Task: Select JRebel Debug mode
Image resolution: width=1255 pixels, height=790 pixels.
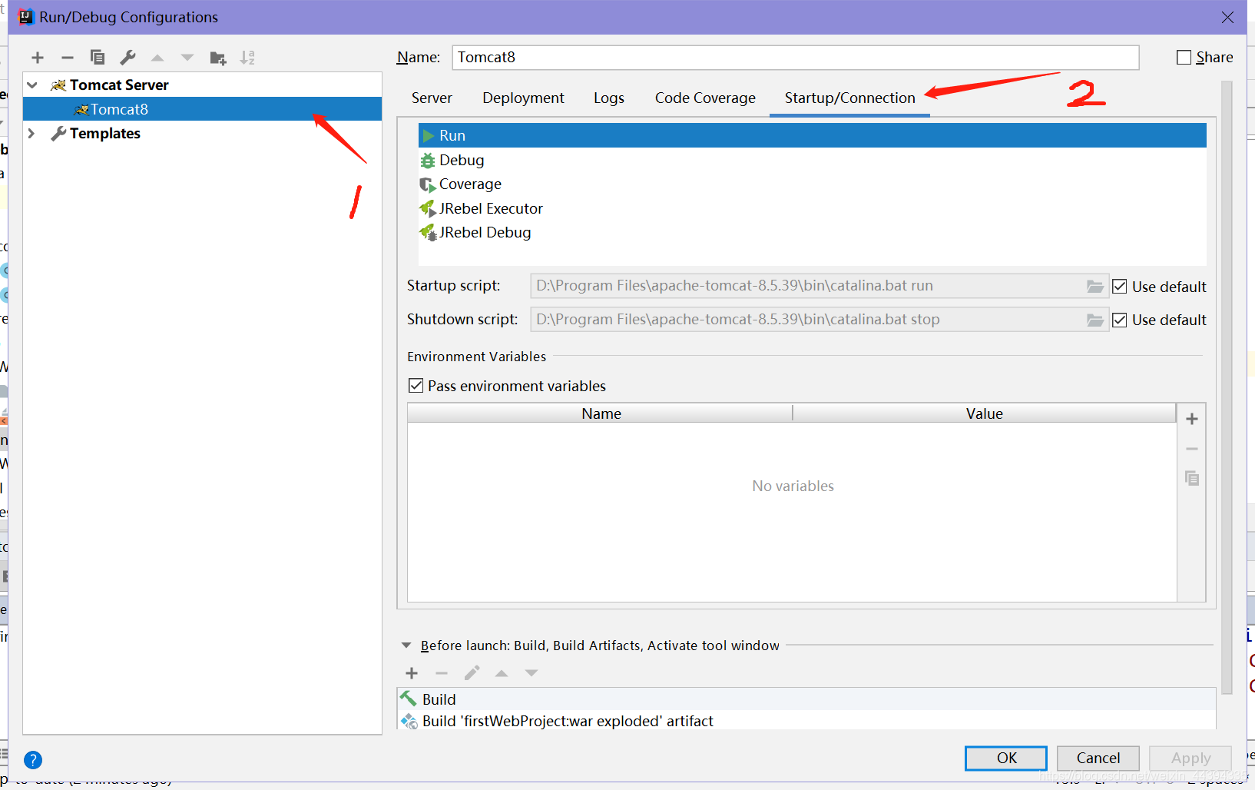Action: [813, 232]
